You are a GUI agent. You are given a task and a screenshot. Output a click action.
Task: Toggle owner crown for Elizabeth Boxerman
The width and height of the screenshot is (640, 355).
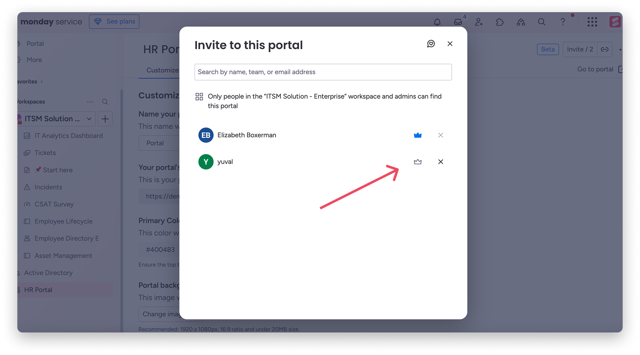click(418, 135)
